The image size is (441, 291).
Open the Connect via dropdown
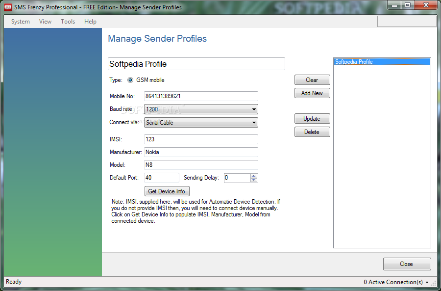pyautogui.click(x=201, y=123)
